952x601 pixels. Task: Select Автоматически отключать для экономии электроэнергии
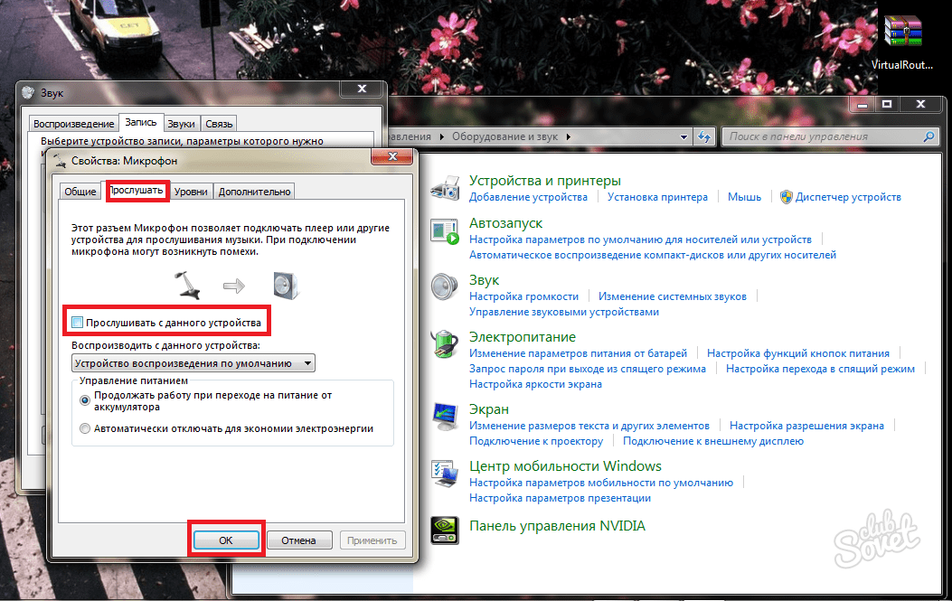coord(85,429)
